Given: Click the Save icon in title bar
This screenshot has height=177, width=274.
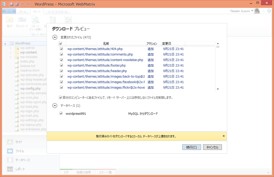Looking at the screenshot, I should coord(12,4).
